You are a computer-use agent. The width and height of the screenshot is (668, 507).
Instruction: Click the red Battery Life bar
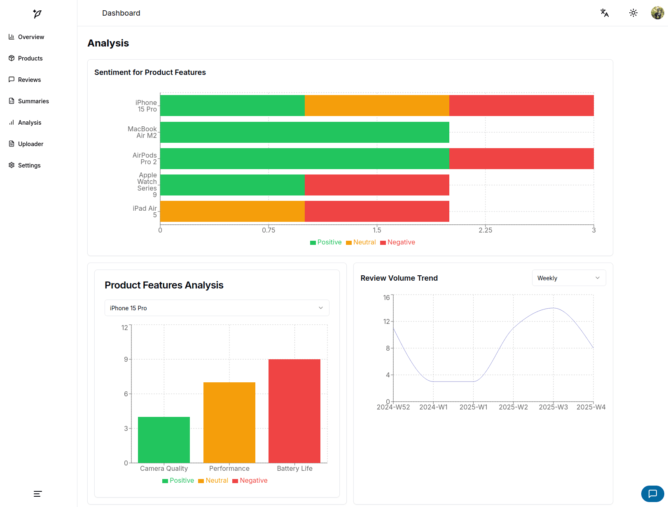[x=294, y=411]
